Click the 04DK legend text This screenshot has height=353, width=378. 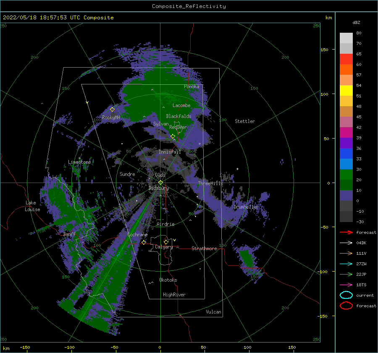click(x=361, y=243)
